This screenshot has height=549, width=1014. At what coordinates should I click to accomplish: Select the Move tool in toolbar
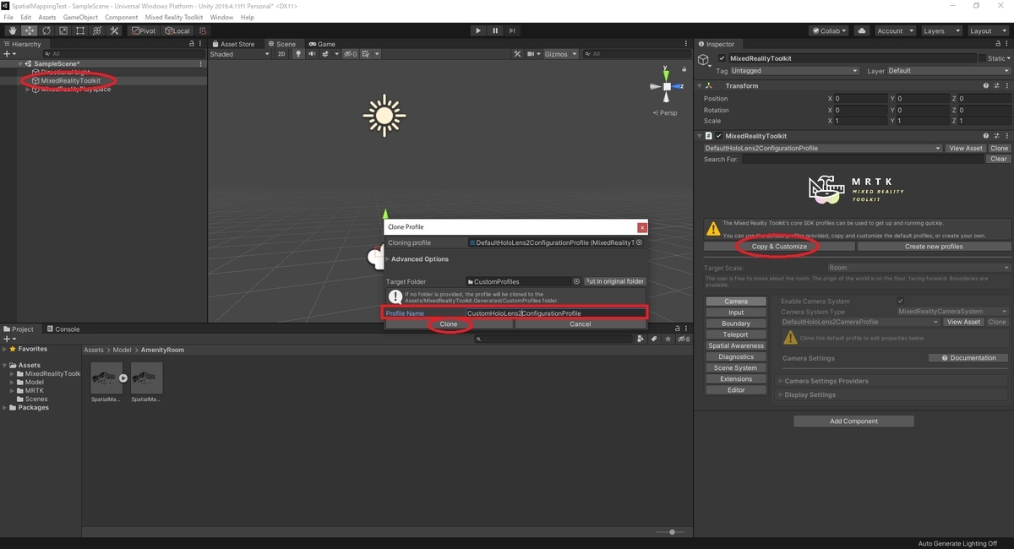29,30
